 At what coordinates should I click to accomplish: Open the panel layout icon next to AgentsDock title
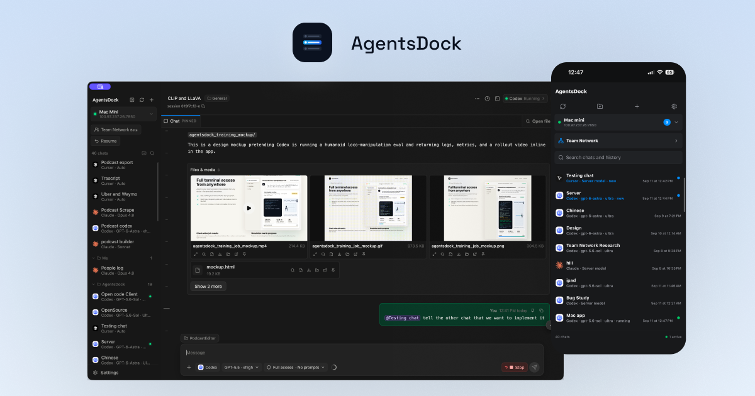132,100
